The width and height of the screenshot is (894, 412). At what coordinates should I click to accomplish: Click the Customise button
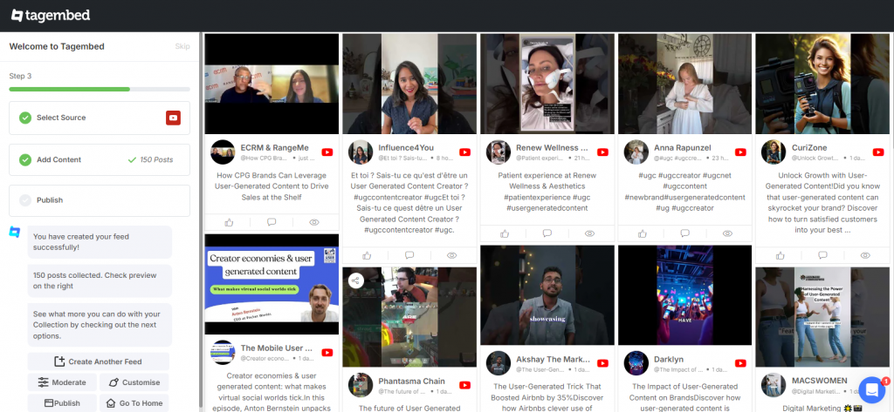[x=134, y=382]
